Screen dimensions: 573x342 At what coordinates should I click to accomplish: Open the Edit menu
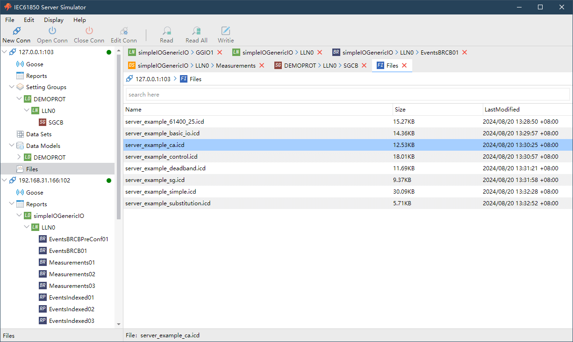[x=29, y=20]
